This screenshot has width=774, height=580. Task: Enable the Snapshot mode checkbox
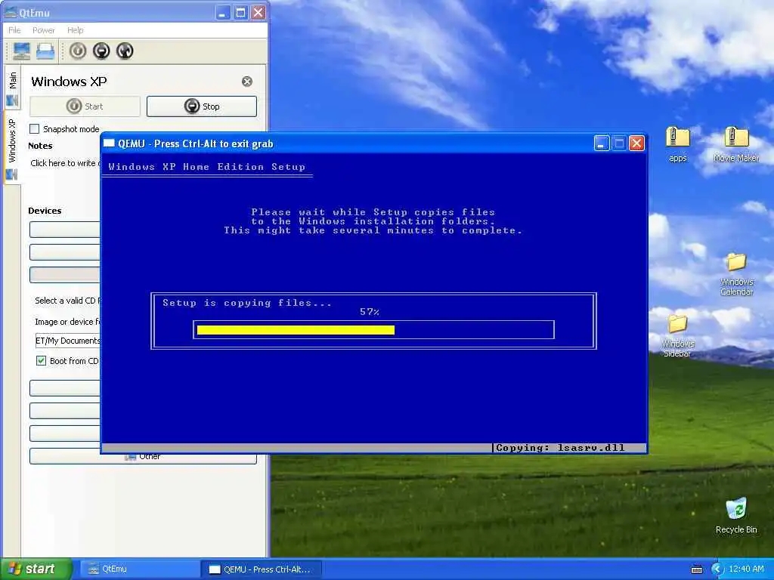click(35, 128)
